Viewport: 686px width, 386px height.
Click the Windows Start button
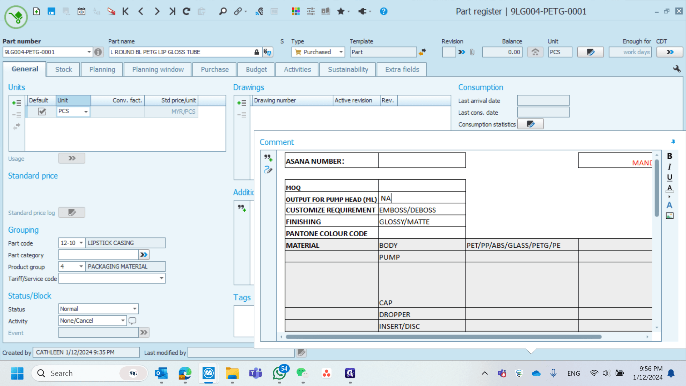click(x=17, y=373)
